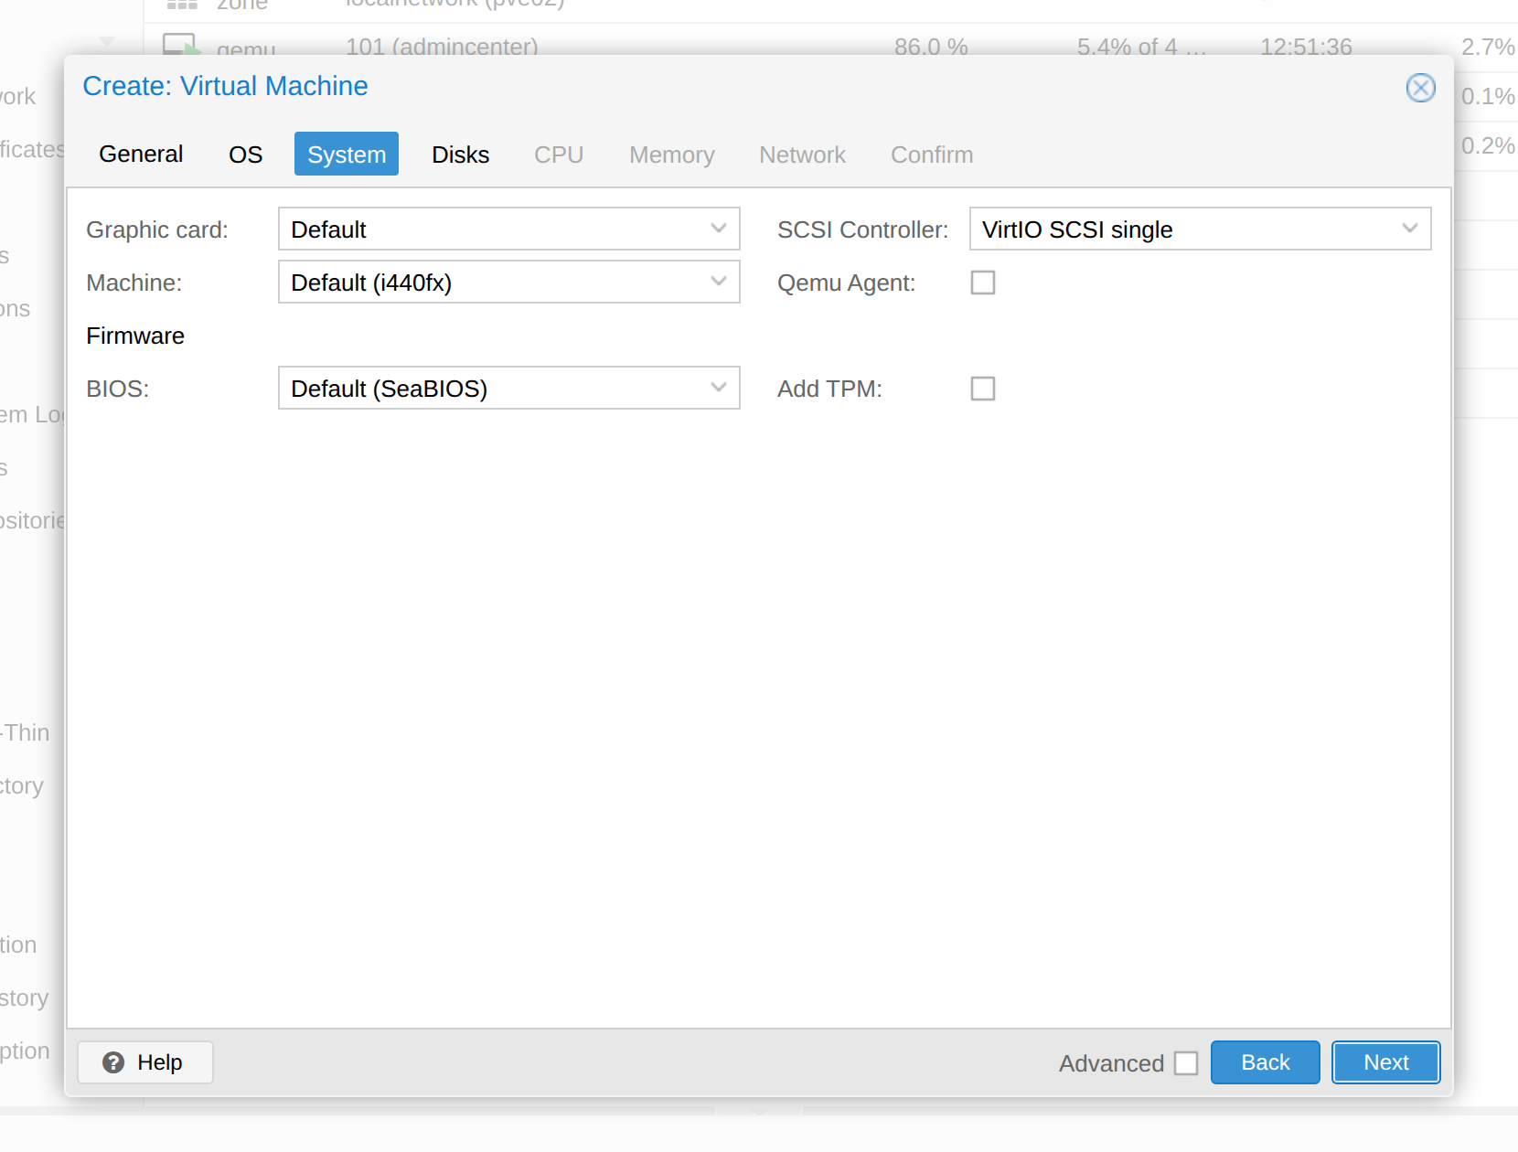Enable the Qemu Agent checkbox
This screenshot has width=1518, height=1152.
983,283
